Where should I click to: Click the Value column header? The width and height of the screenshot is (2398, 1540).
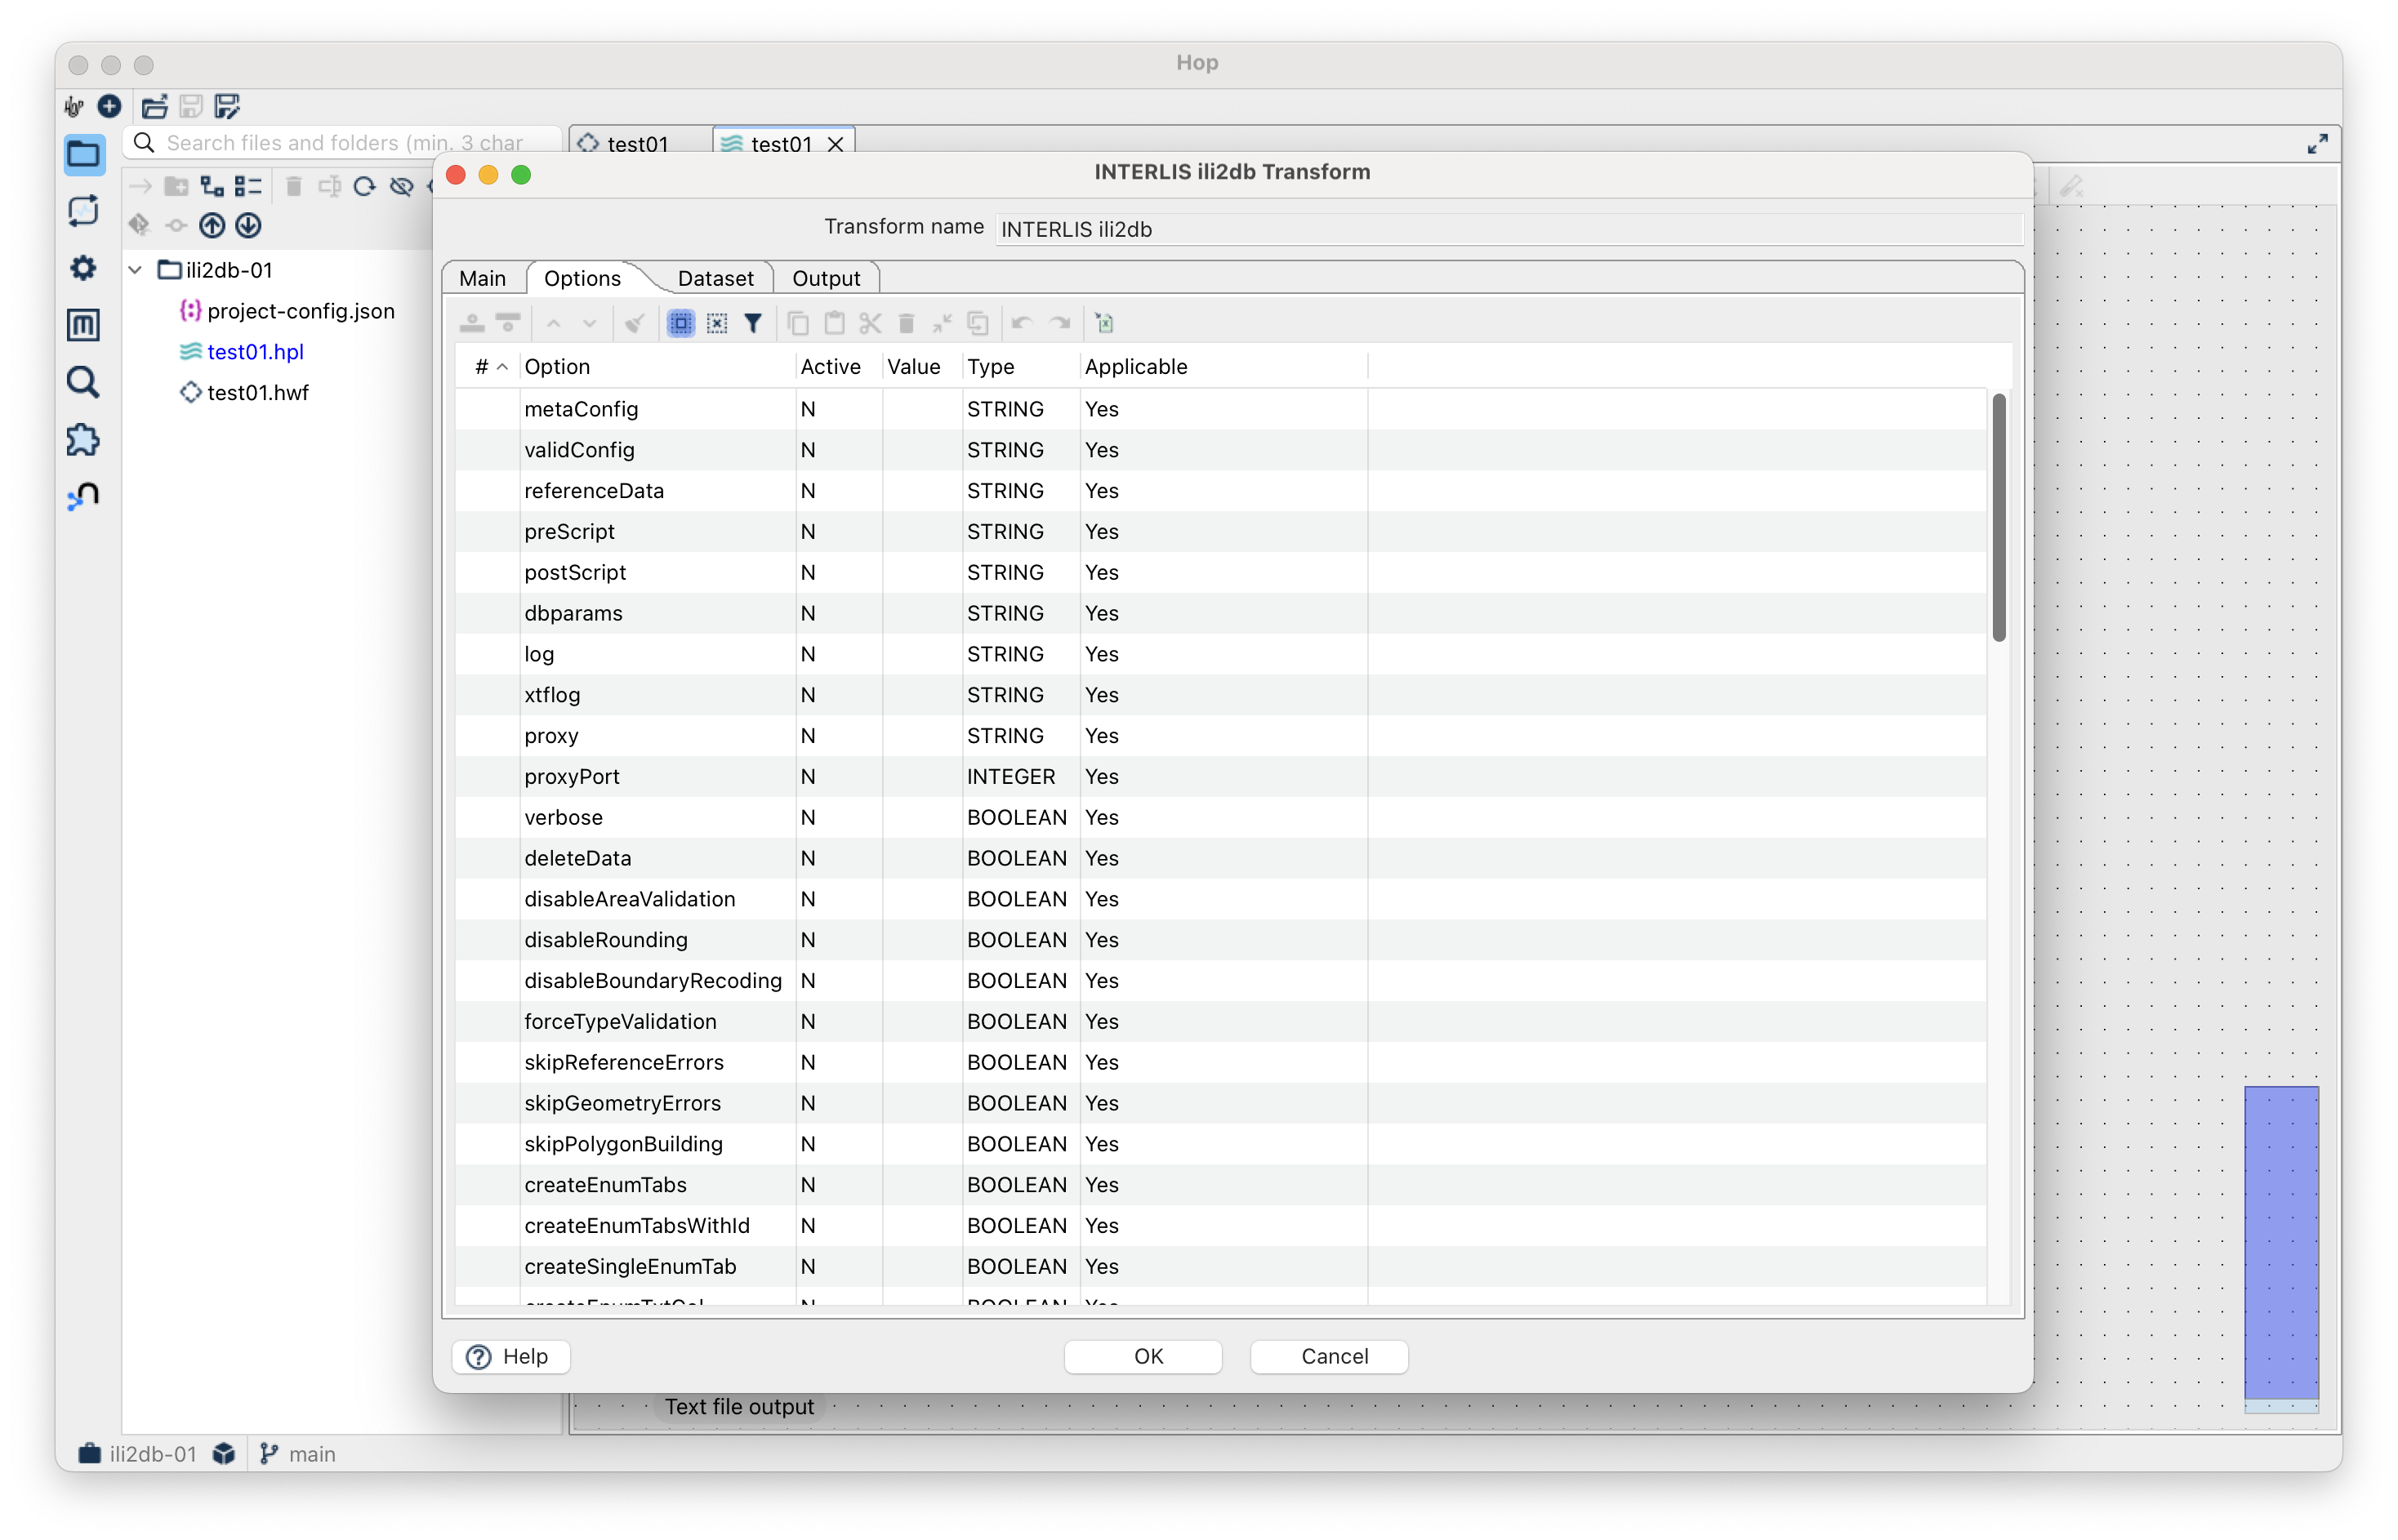[x=922, y=367]
